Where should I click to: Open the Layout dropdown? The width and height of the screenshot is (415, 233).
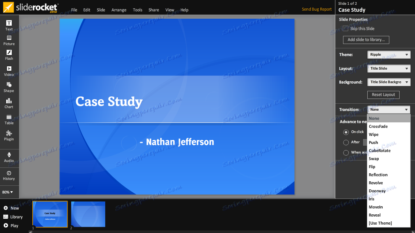tap(389, 69)
